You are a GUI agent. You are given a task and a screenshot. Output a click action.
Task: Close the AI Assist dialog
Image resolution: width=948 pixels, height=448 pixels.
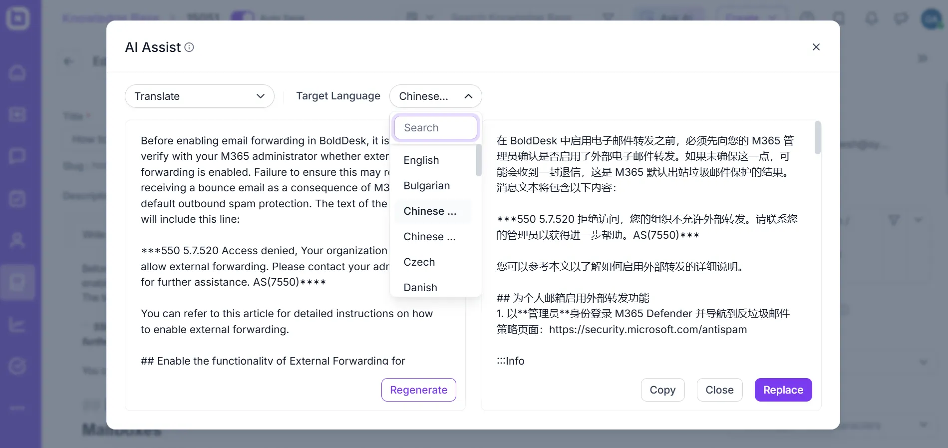tap(816, 47)
